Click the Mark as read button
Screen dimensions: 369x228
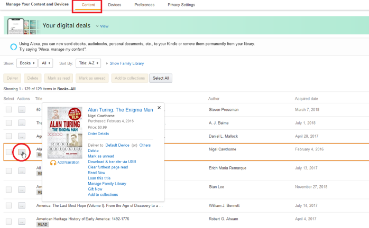pos(59,78)
